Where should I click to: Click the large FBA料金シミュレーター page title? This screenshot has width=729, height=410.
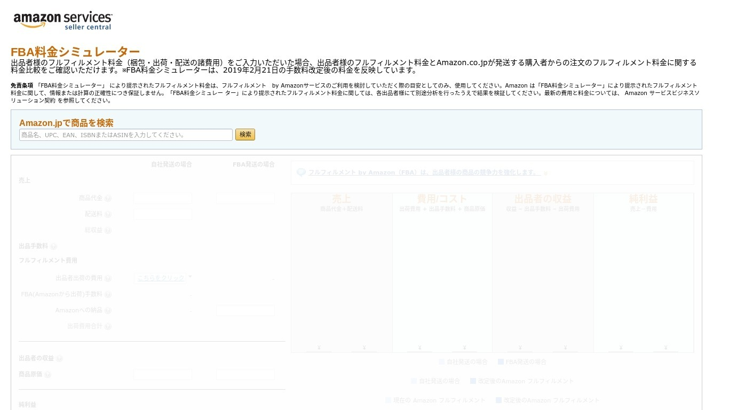[75, 52]
